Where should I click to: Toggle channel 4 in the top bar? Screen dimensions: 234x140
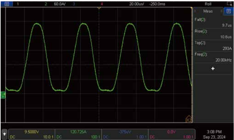point(102,4)
